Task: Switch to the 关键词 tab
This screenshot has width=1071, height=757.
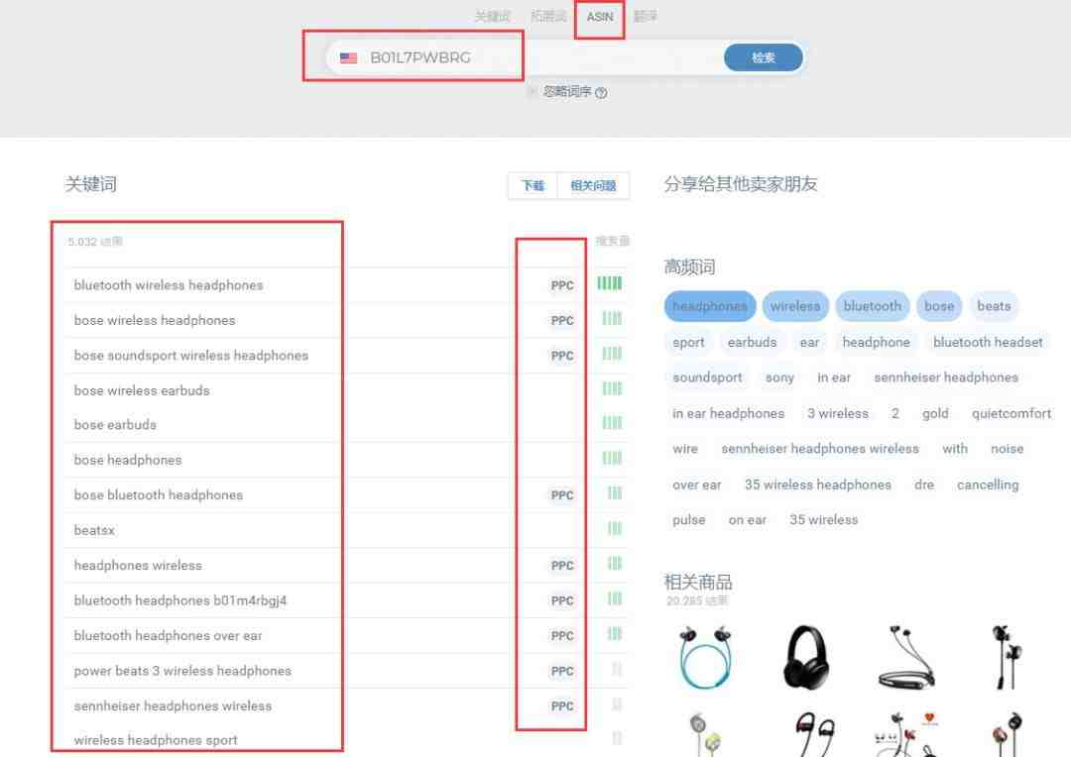Action: (x=493, y=17)
